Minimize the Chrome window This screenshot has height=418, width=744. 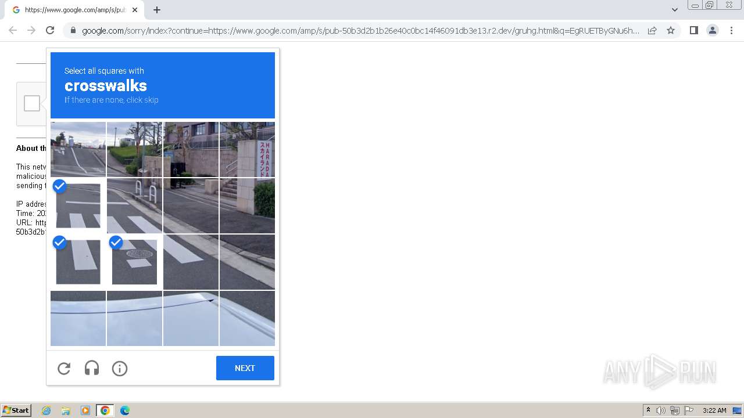point(695,5)
